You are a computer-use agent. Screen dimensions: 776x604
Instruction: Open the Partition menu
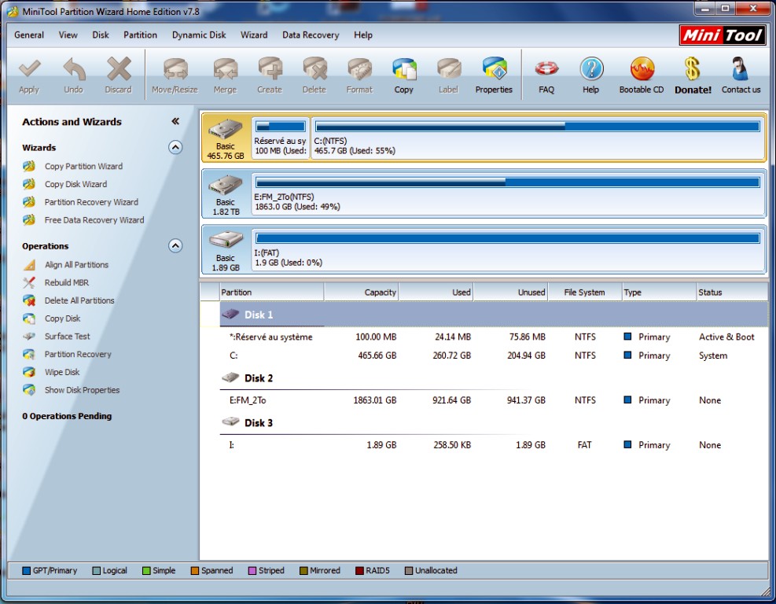140,35
